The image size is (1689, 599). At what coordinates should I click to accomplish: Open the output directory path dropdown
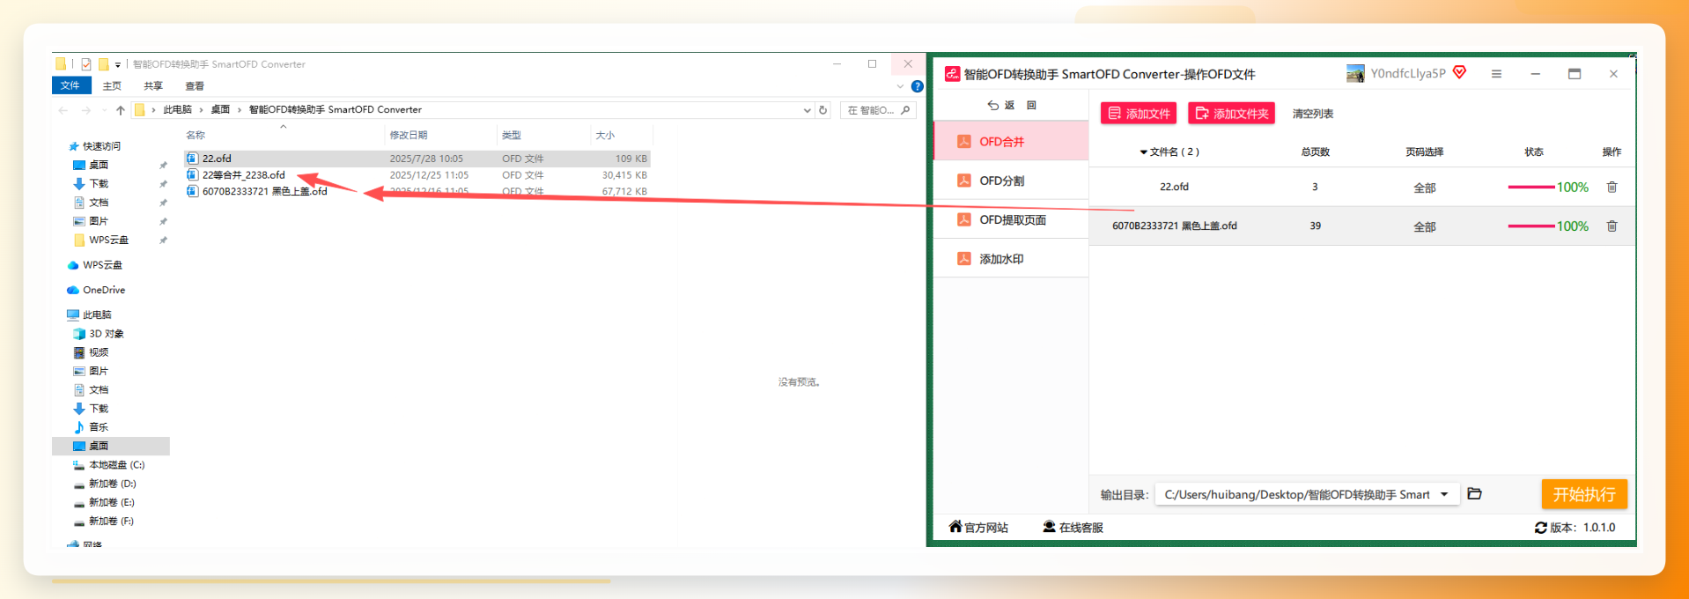pos(1444,494)
